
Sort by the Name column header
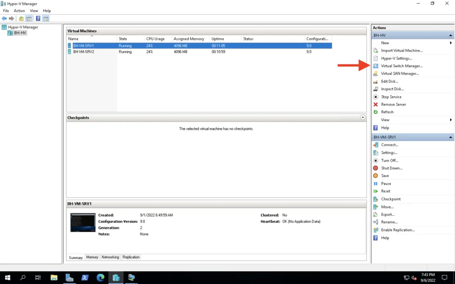[92, 39]
